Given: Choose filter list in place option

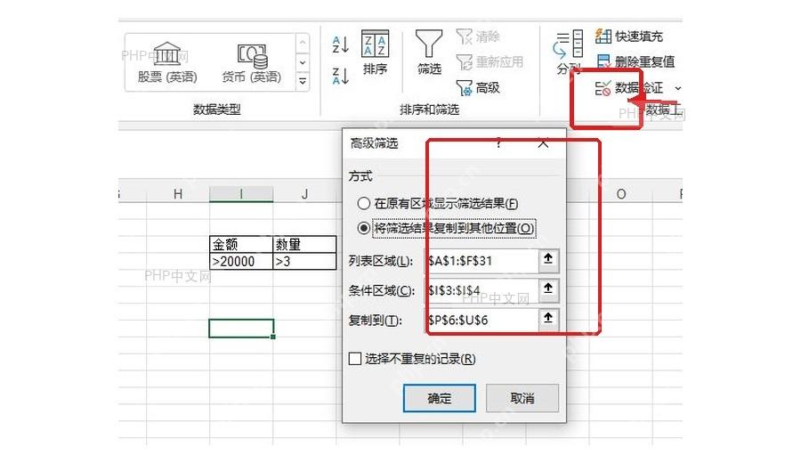Looking at the screenshot, I should 438,203.
